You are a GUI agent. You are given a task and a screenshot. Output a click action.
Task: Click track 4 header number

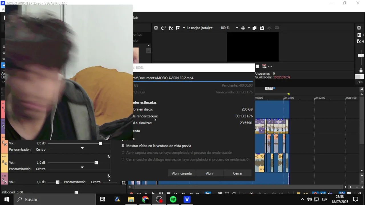click(x=3, y=161)
